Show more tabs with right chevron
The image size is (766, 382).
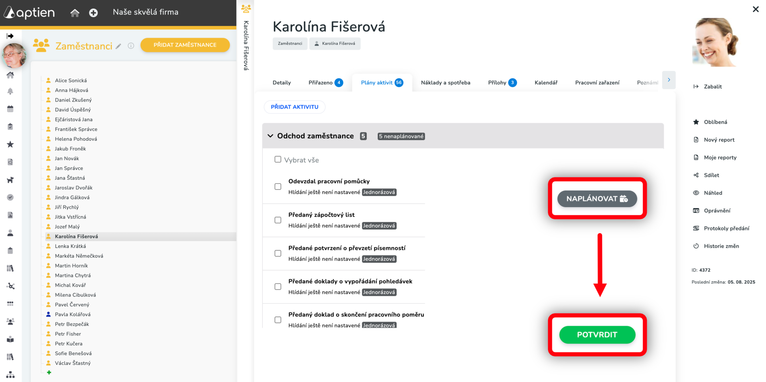click(x=669, y=80)
